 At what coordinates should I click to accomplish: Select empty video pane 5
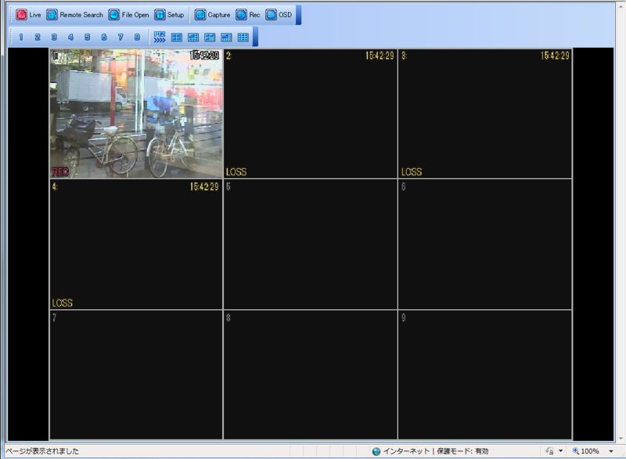pos(311,244)
